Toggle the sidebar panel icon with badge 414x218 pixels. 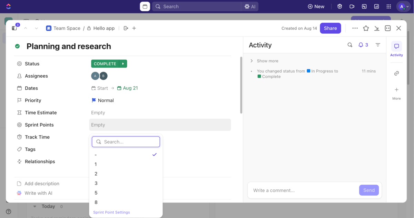click(14, 28)
